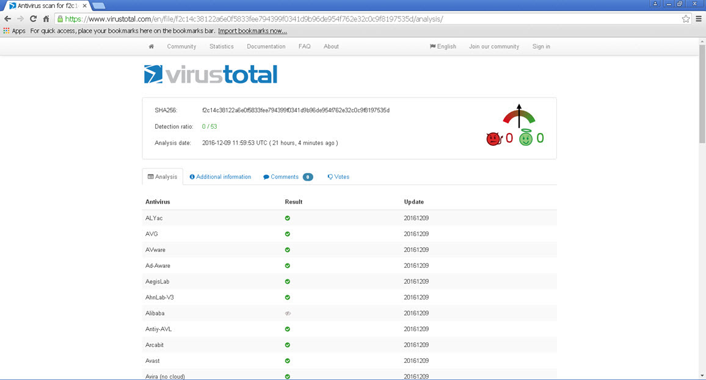
Task: Go back using the browser back arrow
Action: point(8,19)
